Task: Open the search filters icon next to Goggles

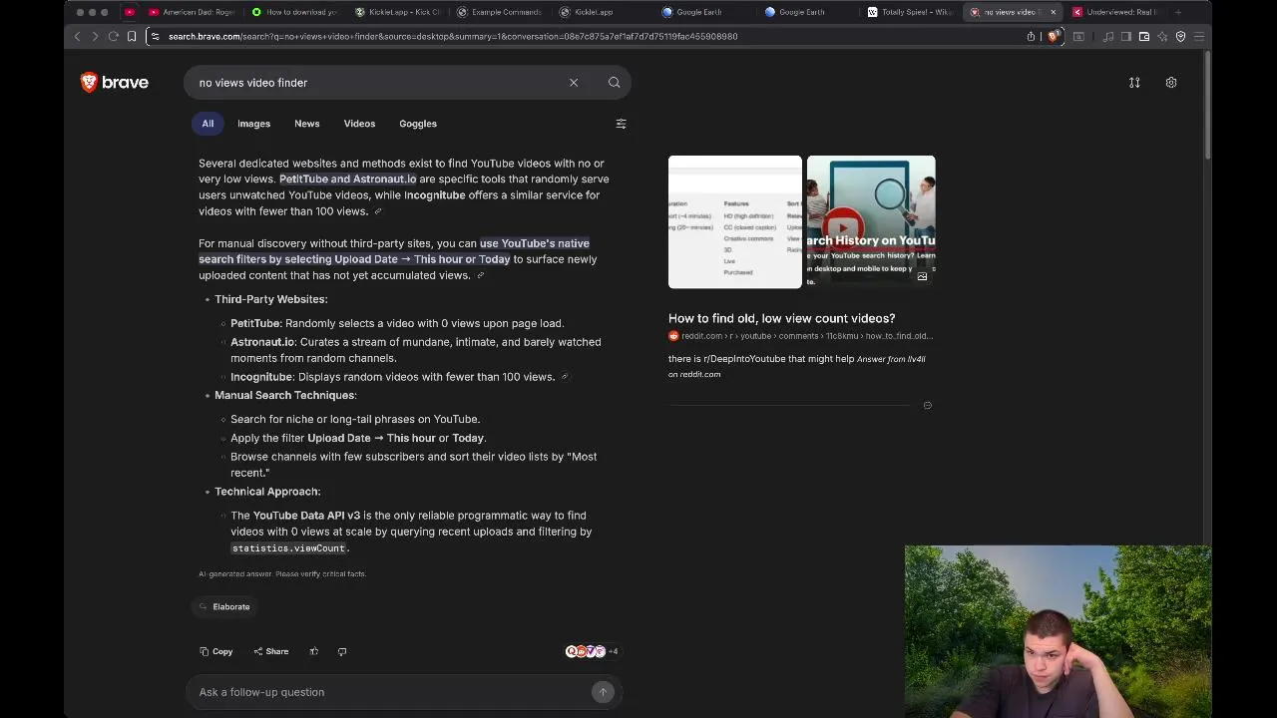Action: [x=621, y=124]
